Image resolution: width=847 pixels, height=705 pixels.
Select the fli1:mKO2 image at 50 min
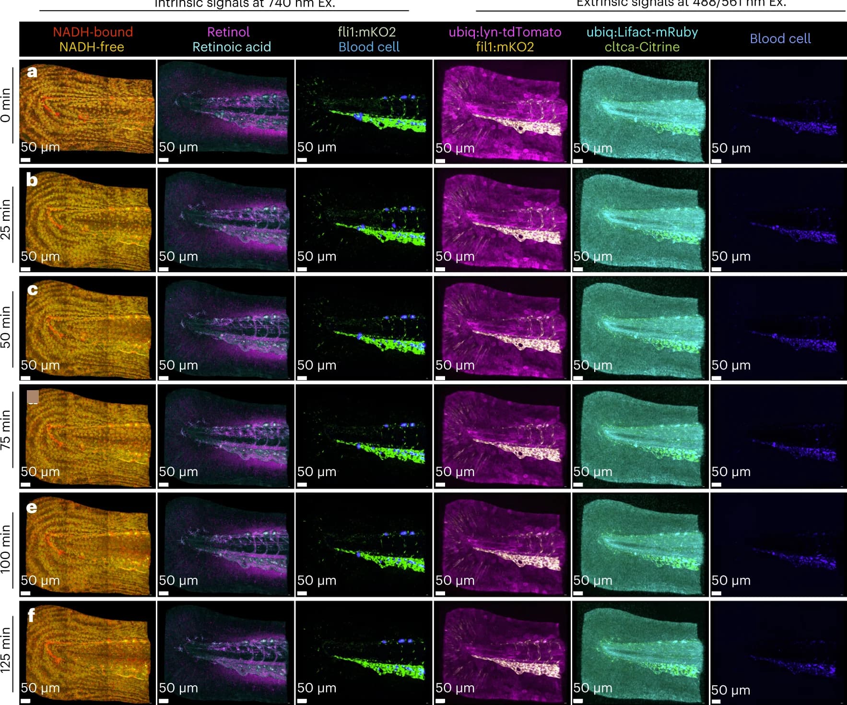[364, 328]
